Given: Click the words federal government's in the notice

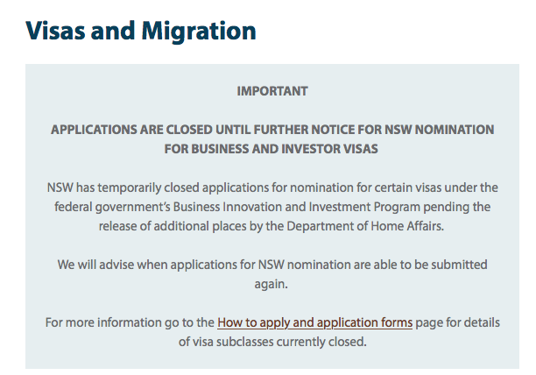Looking at the screenshot, I should (x=112, y=207).
